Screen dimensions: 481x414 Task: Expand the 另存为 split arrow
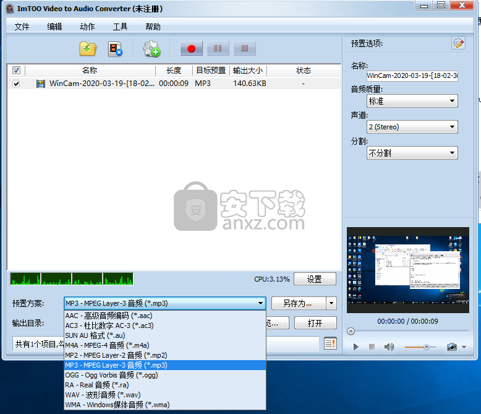(331, 303)
